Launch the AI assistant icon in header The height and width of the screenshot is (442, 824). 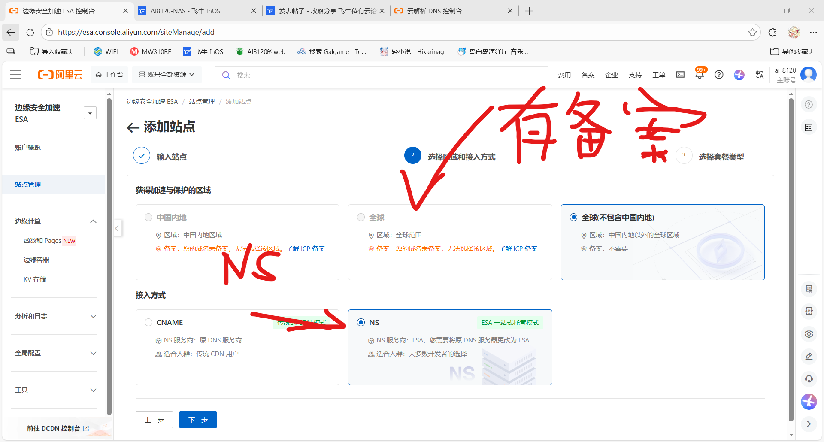pos(739,75)
